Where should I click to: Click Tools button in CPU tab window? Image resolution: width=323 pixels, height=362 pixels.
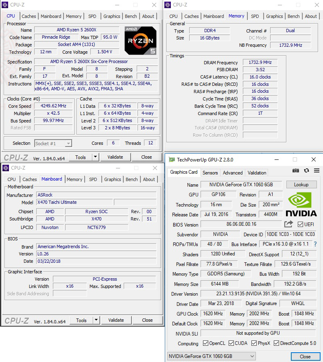pos(81,157)
